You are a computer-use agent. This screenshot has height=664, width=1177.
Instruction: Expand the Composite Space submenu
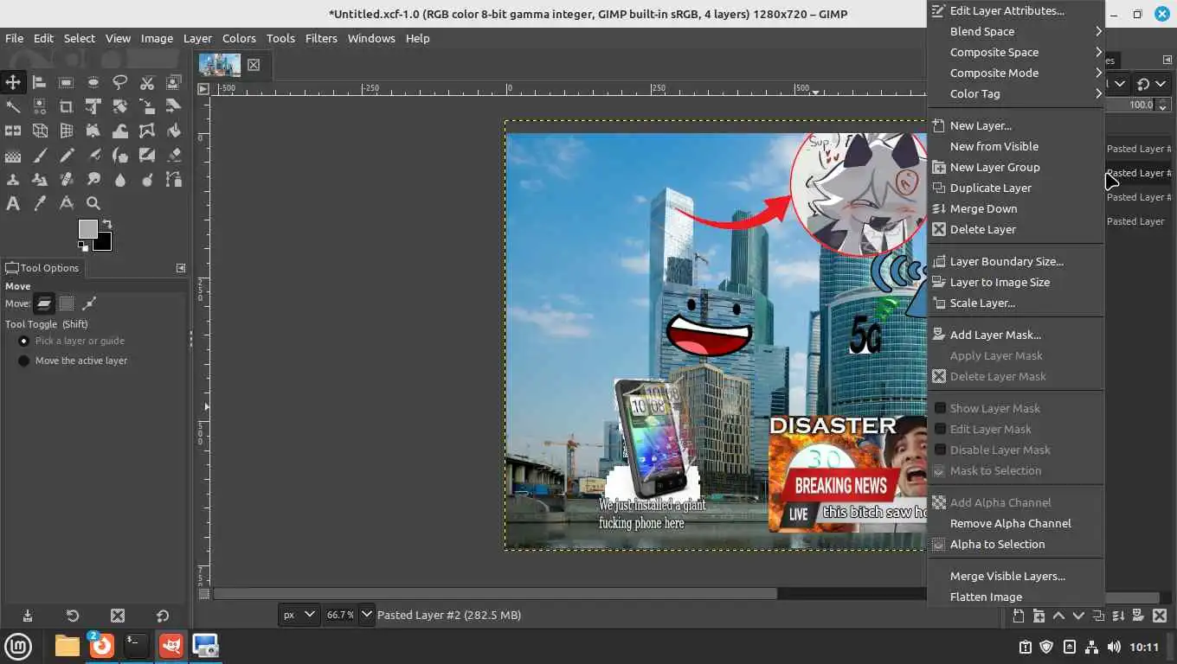coord(1015,52)
